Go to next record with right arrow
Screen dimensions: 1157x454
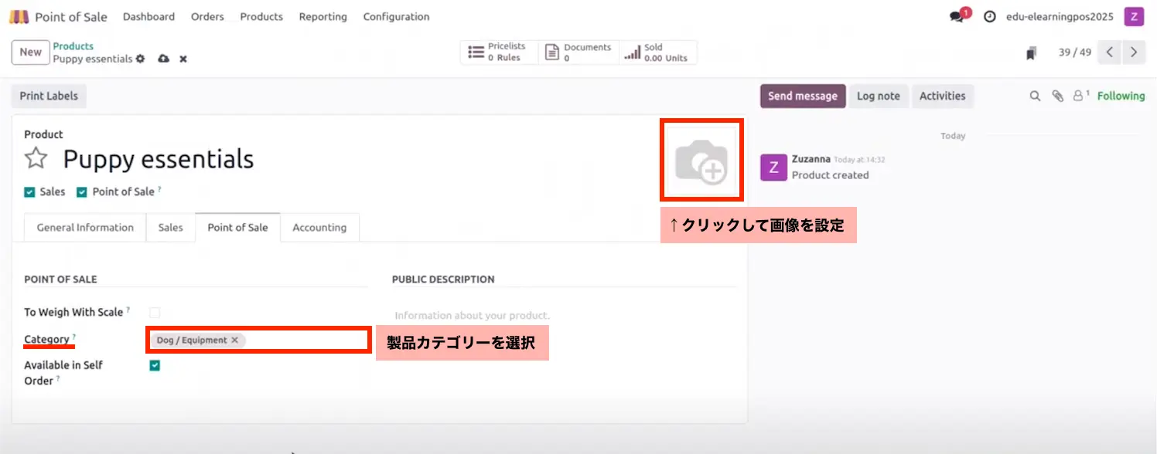pos(1134,53)
